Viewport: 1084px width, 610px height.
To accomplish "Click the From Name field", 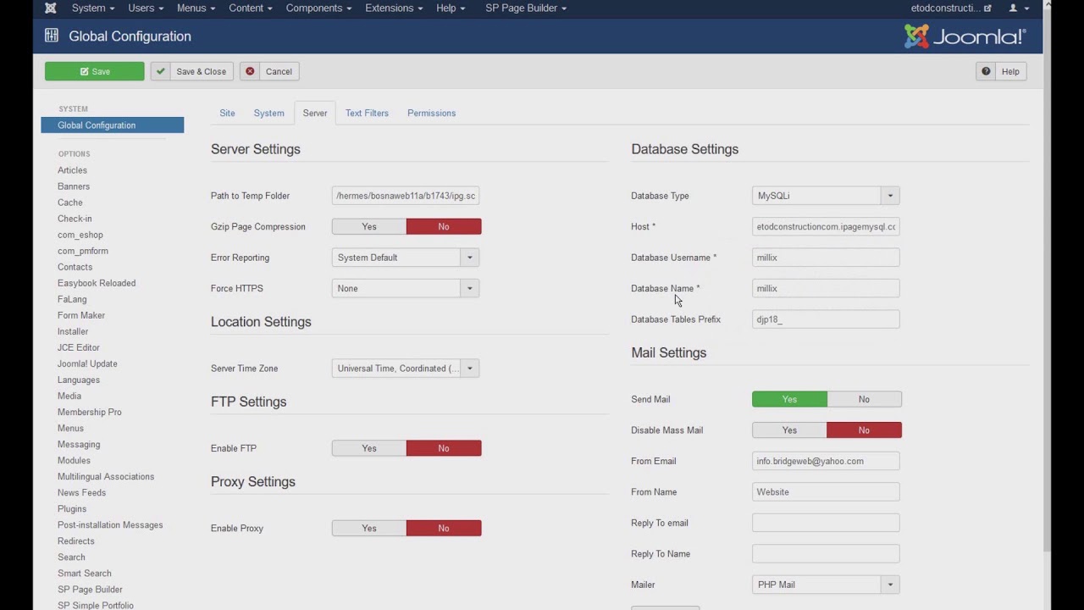I will click(826, 492).
